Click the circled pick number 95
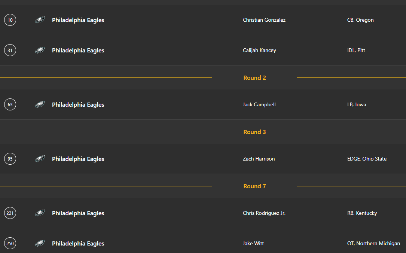The height and width of the screenshot is (253, 406). point(10,159)
